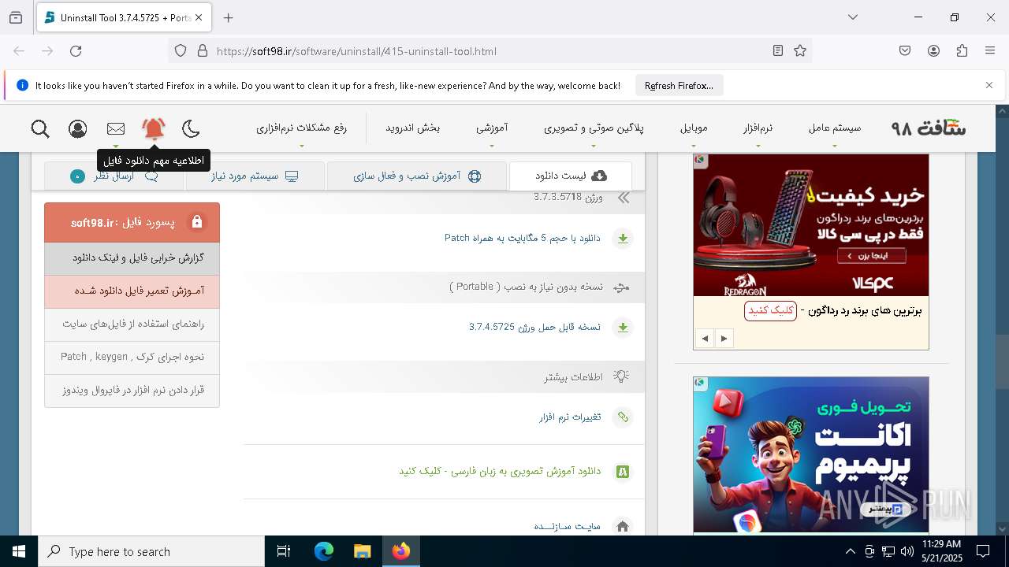Click the lock icon in the password box
Screen dimensions: 1009x567
pyautogui.click(x=197, y=222)
